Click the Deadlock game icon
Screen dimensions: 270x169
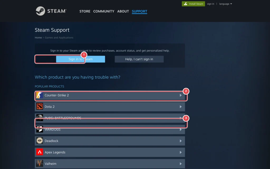[x=40, y=141]
